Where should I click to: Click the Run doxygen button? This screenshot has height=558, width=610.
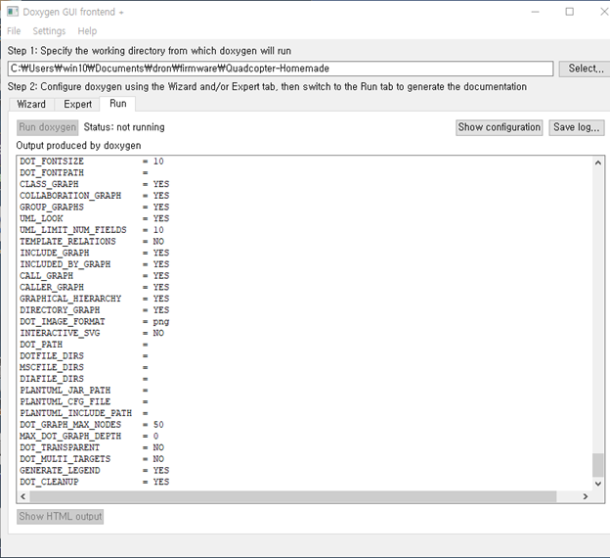48,127
